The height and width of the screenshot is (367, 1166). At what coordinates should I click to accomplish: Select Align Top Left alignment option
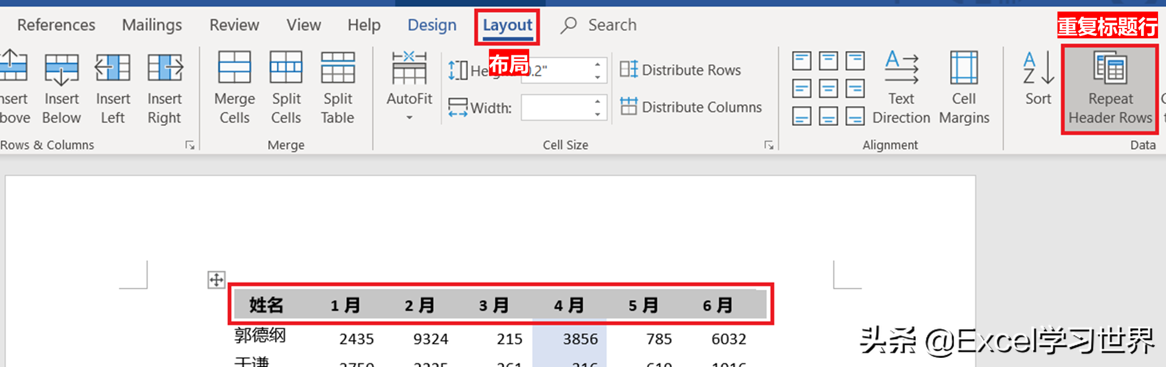802,61
